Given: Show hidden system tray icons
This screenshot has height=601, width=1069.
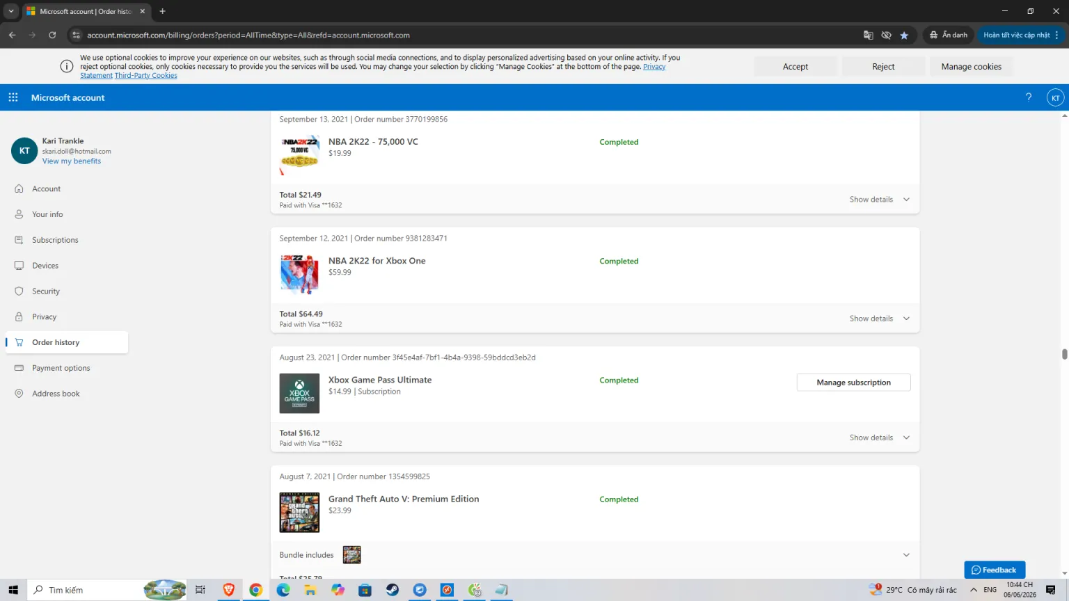Looking at the screenshot, I should (974, 590).
